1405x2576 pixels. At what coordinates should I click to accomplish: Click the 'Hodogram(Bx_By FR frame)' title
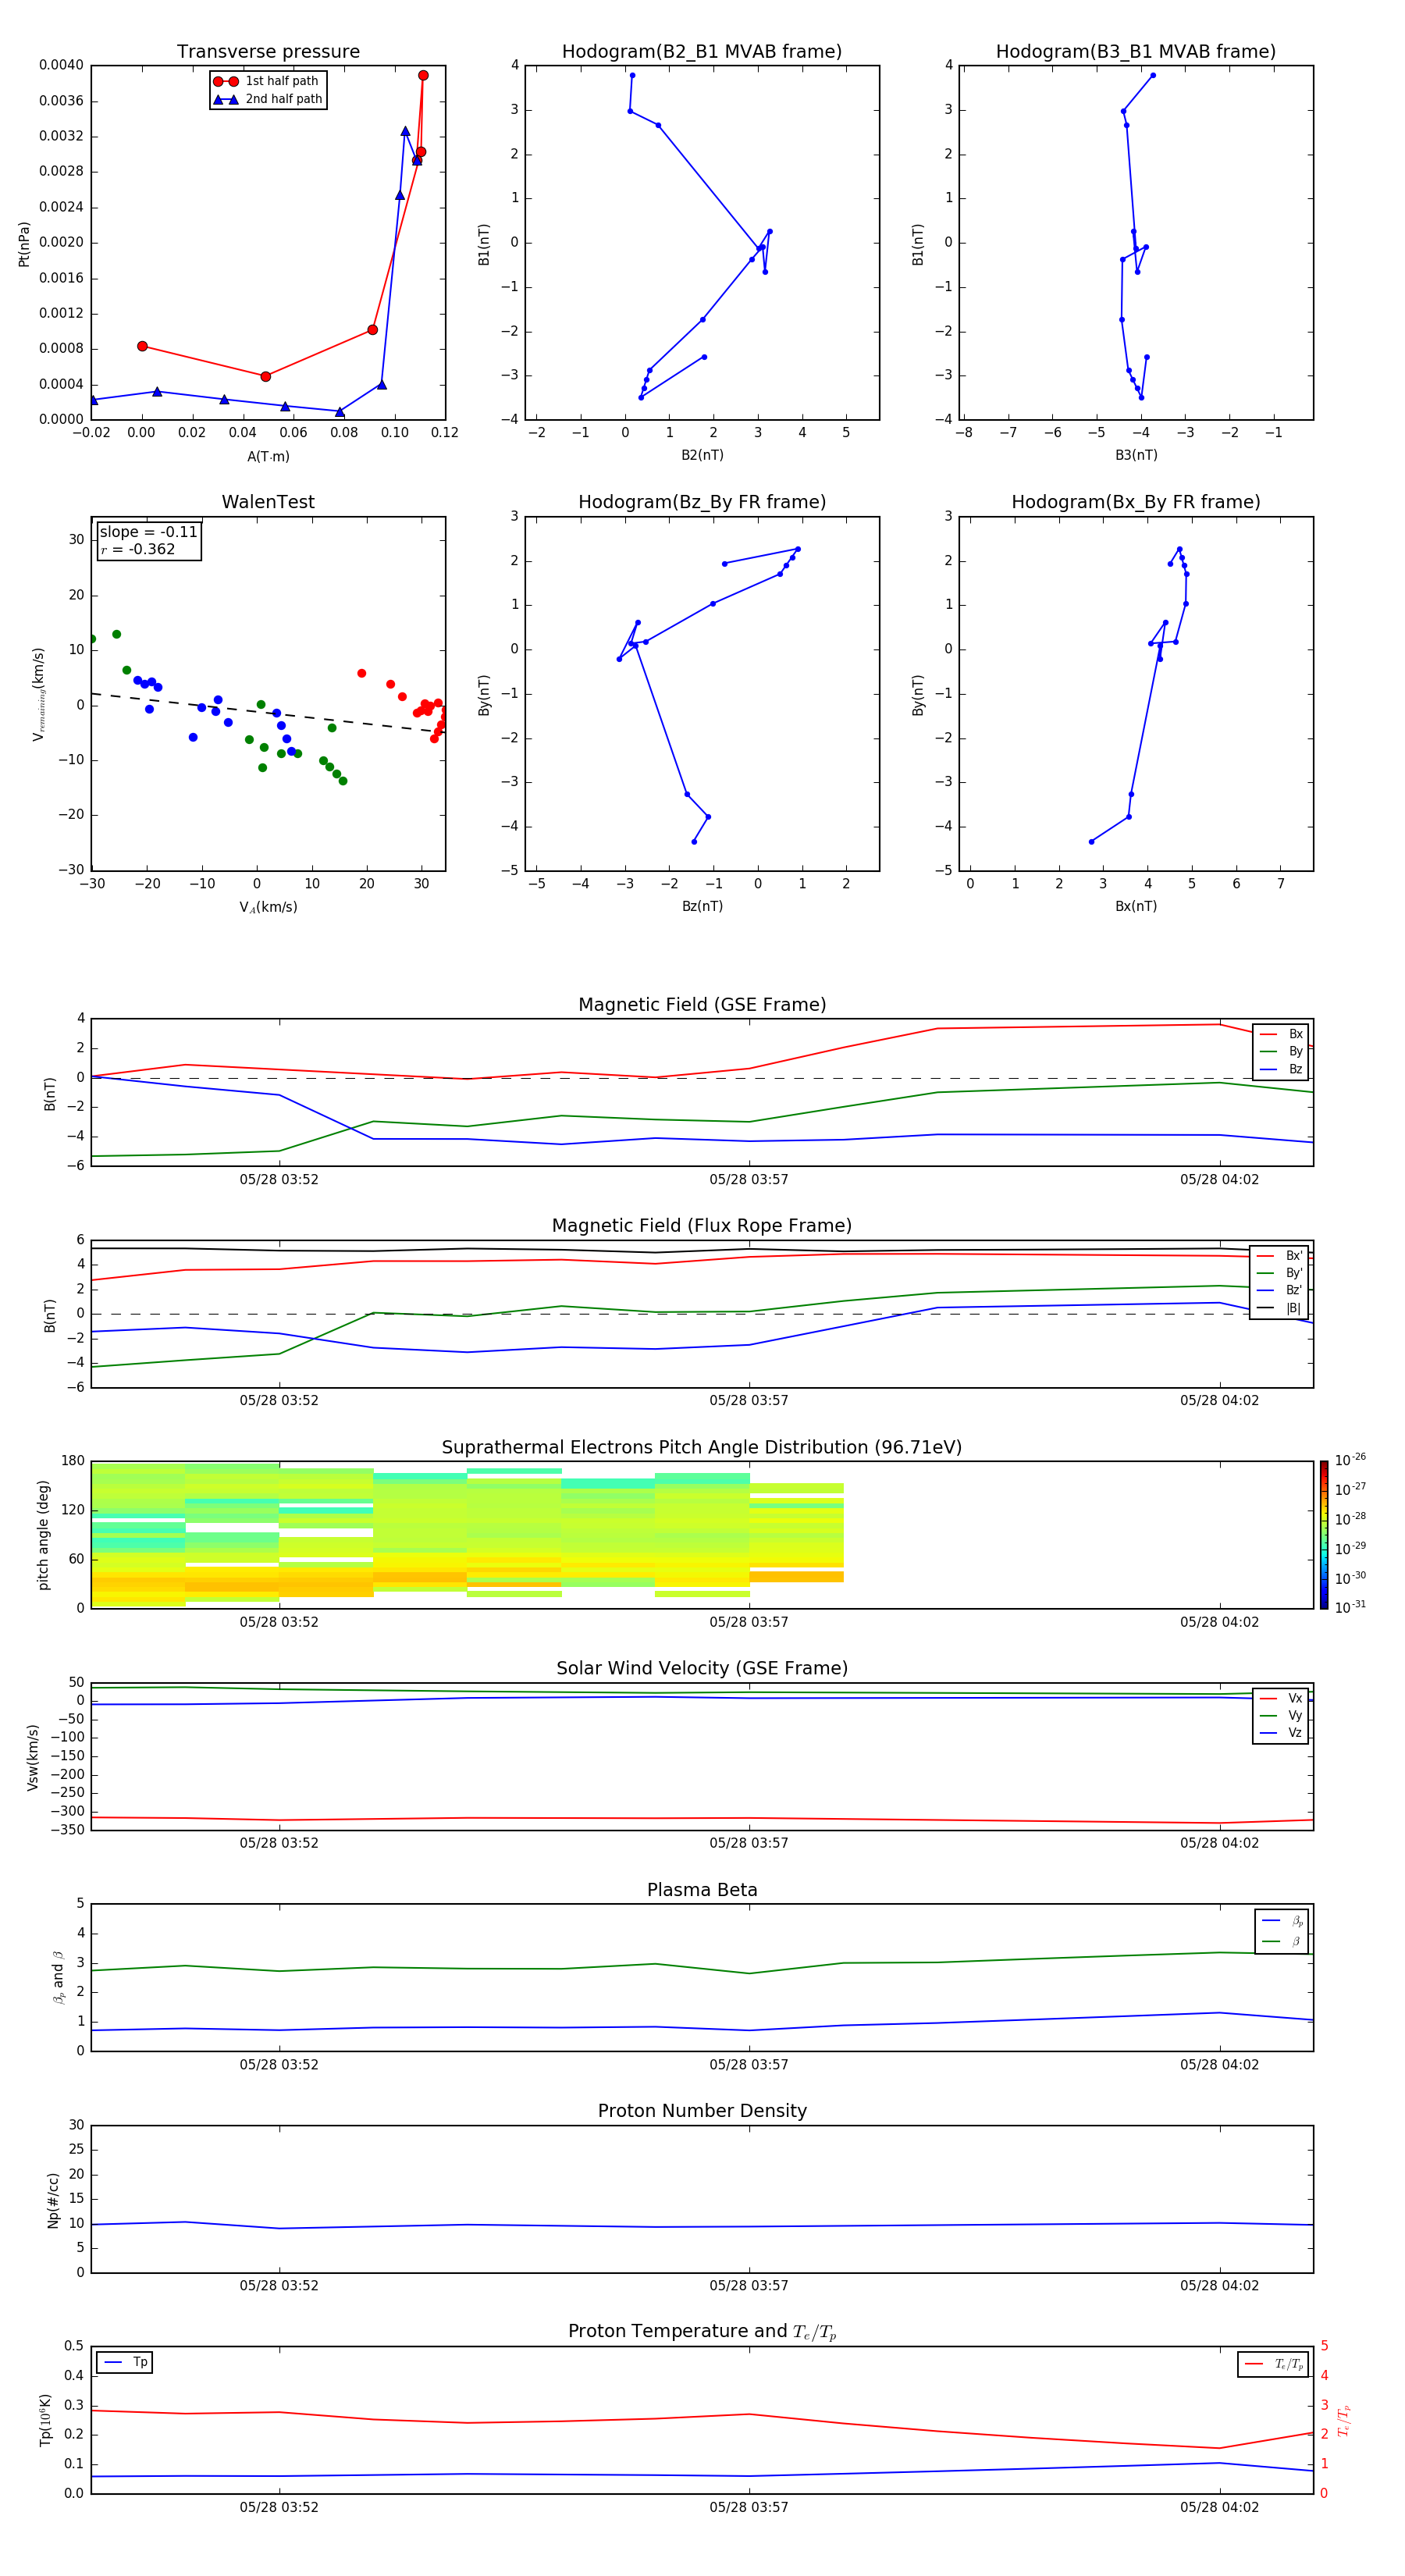1136,502
